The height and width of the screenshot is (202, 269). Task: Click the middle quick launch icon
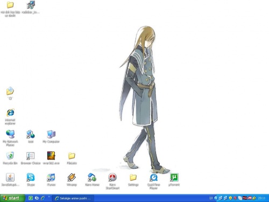[37, 198]
